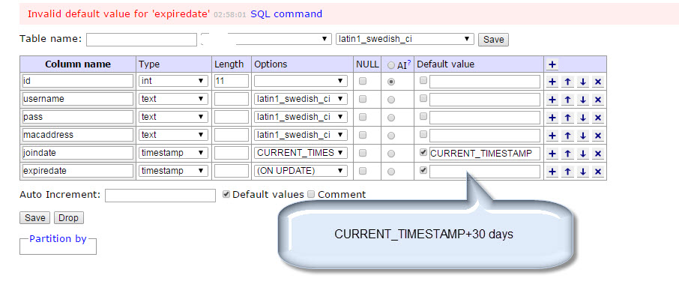
Task: Select the AI radio button in the header
Action: click(x=391, y=65)
